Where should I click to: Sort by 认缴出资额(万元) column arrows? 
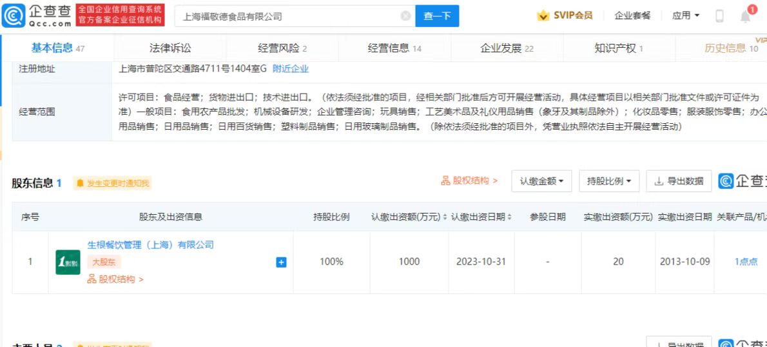445,217
